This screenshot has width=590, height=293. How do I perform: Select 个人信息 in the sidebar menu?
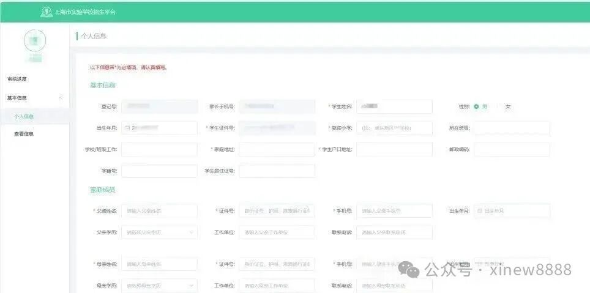point(24,116)
